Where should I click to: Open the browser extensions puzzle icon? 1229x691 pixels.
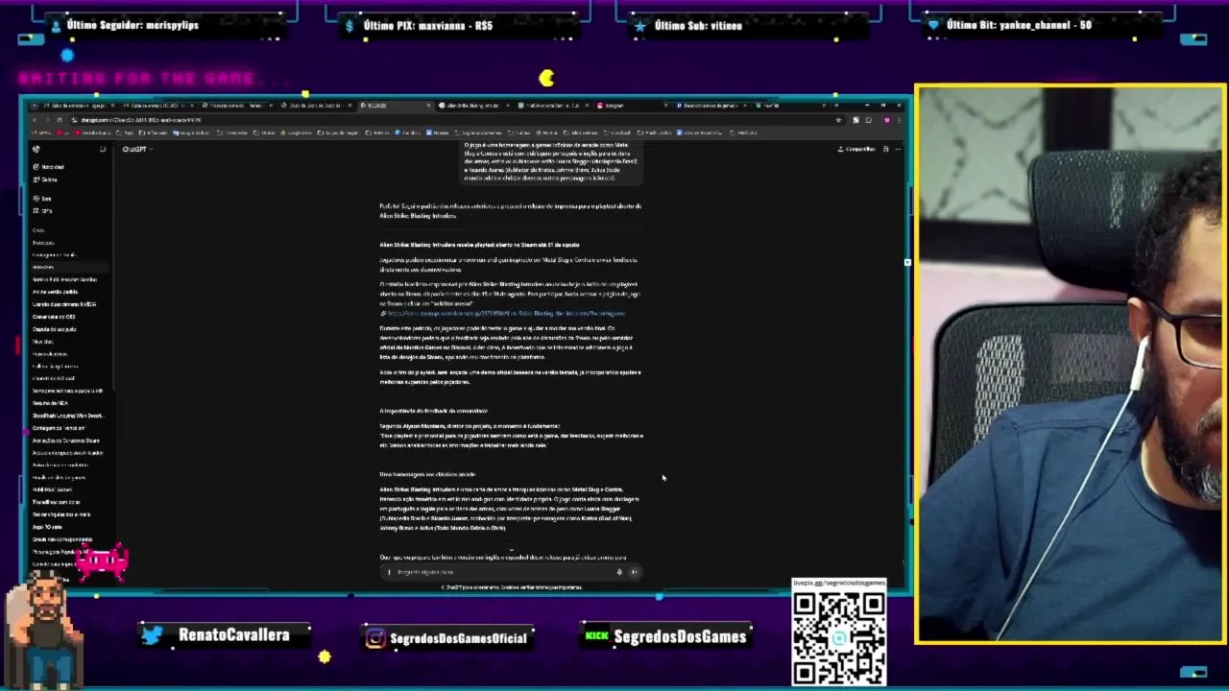(869, 120)
